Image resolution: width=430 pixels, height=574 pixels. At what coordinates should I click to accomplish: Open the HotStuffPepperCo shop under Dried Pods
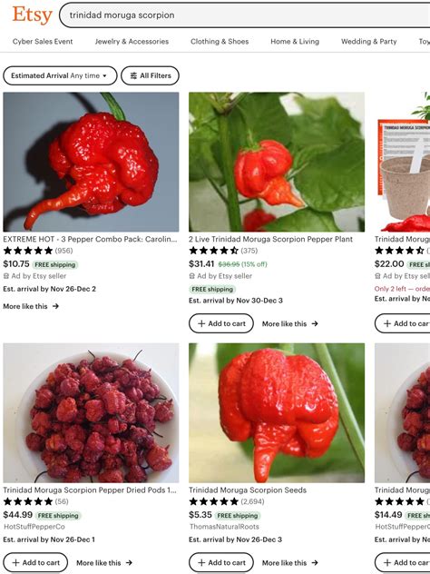(x=34, y=527)
